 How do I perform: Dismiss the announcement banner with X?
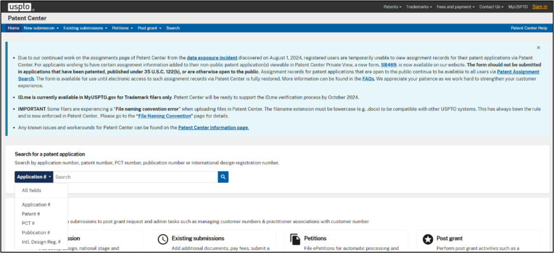point(539,47)
